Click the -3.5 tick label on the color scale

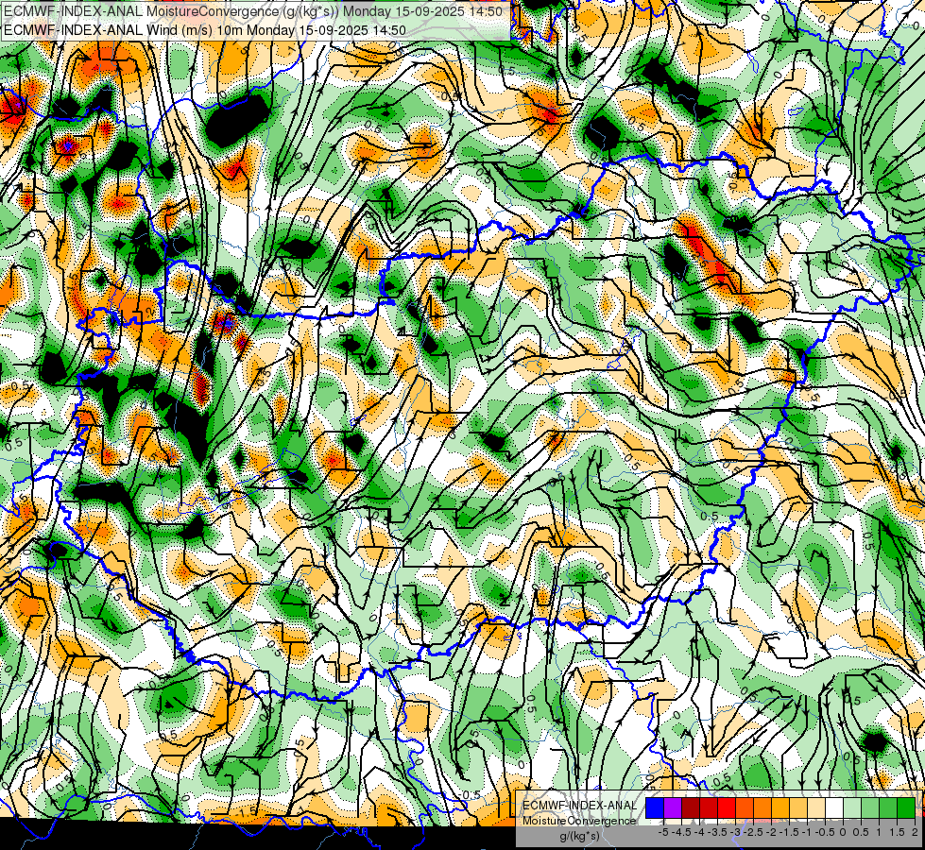coord(717,832)
